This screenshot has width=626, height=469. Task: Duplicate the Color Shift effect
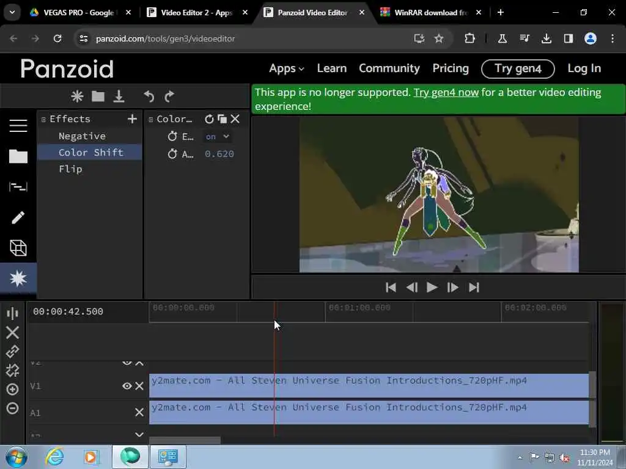pos(223,119)
